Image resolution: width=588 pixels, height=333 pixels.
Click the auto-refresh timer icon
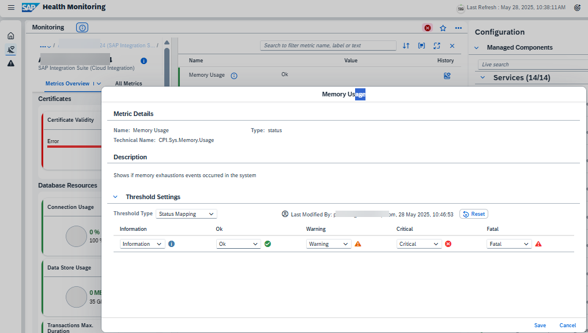click(x=461, y=8)
